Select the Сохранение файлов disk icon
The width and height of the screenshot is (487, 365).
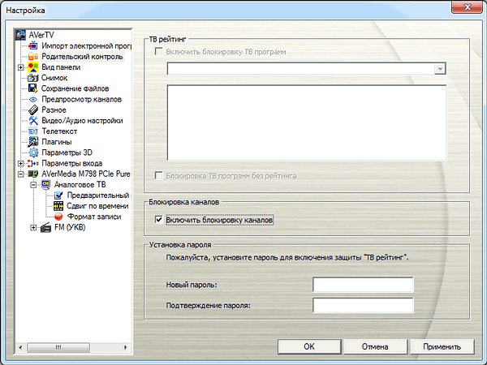tap(33, 88)
